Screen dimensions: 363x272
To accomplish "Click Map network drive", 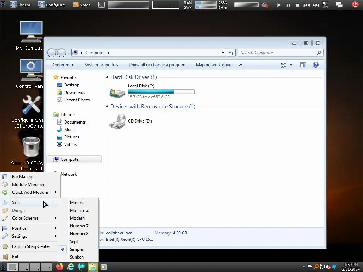I will pyautogui.click(x=213, y=65).
